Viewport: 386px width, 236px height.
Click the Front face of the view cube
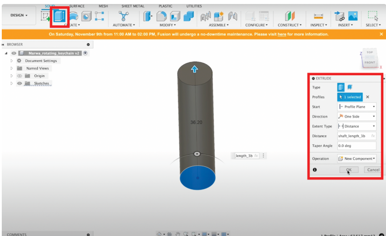point(370,63)
